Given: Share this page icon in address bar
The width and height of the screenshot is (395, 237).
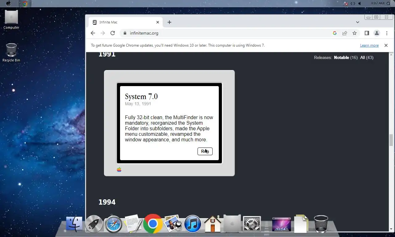Looking at the screenshot, I should 345,33.
